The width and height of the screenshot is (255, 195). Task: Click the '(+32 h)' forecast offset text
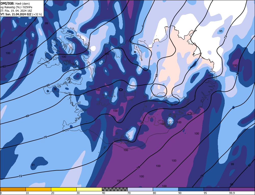(37, 14)
